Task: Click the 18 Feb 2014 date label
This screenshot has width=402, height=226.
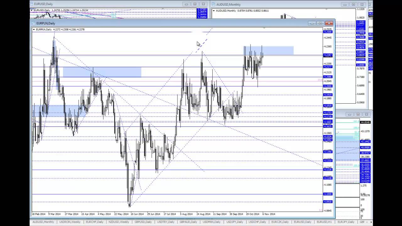Action: point(39,214)
